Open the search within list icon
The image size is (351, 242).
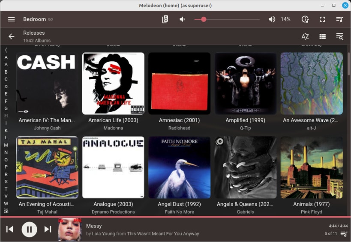[339, 36]
